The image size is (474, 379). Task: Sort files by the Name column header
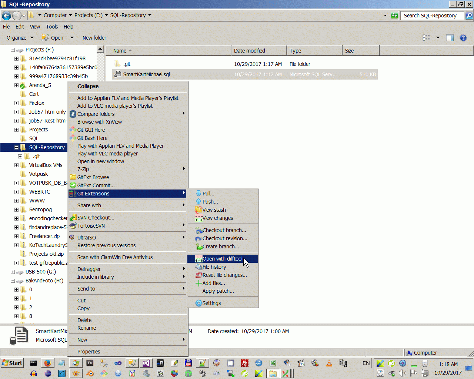168,51
